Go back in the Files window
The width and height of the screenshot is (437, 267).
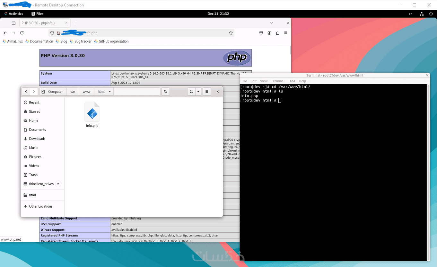[26, 92]
